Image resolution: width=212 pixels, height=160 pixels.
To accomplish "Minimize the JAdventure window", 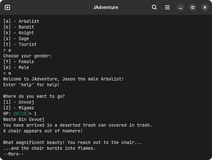I will (x=181, y=7).
